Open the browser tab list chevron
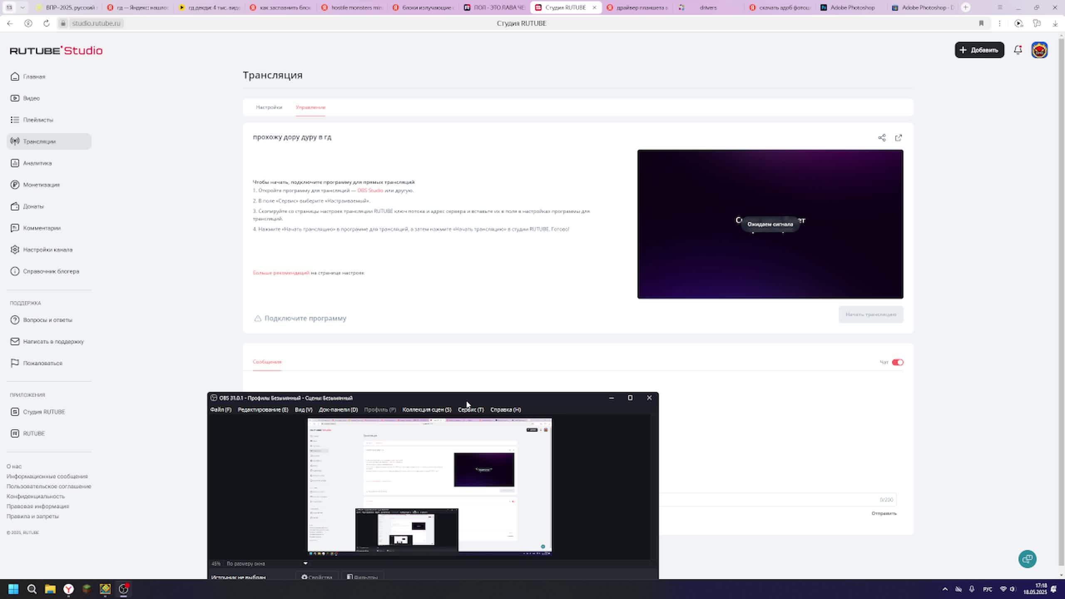1065x599 pixels. point(22,7)
